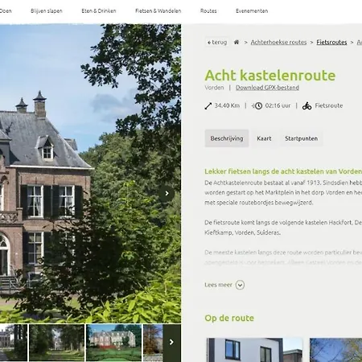Go back using the terug button
This screenshot has height=362, width=362.
coord(217,42)
